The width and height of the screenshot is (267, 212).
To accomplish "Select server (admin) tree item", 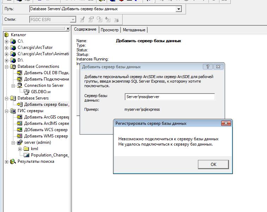I will [x=38, y=142].
